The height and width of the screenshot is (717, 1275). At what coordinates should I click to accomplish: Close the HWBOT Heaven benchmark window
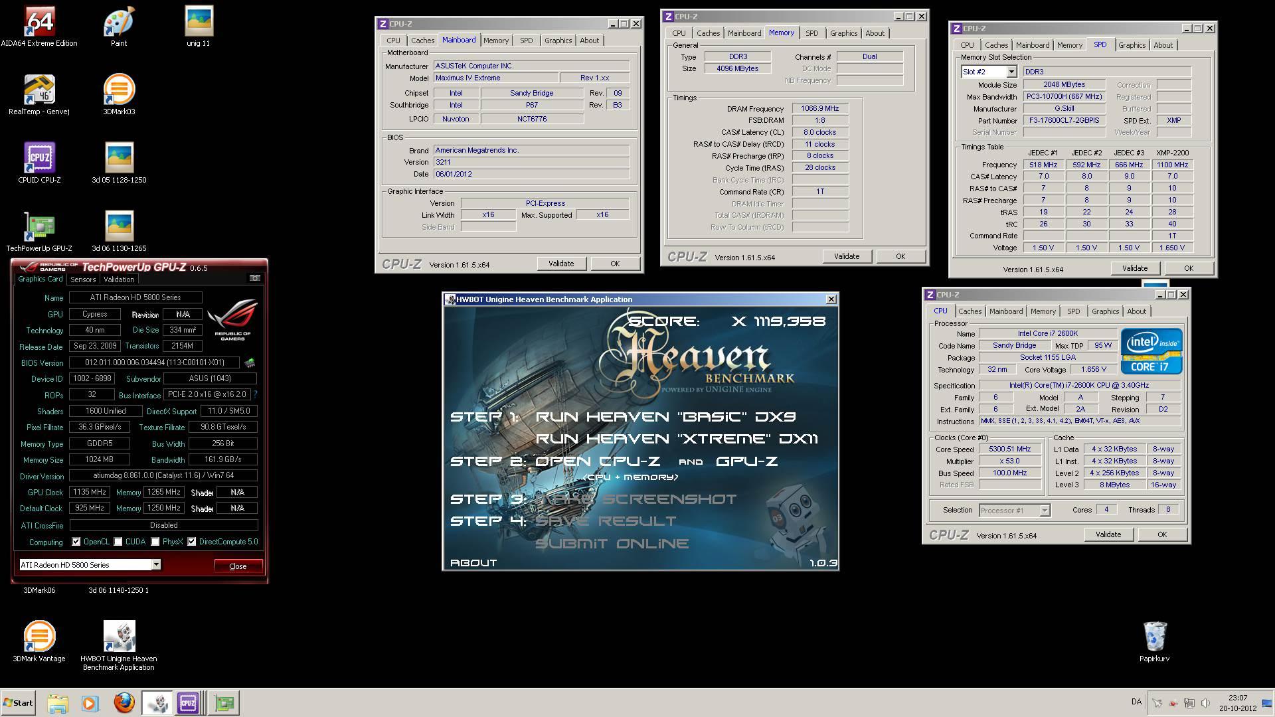[x=831, y=299]
